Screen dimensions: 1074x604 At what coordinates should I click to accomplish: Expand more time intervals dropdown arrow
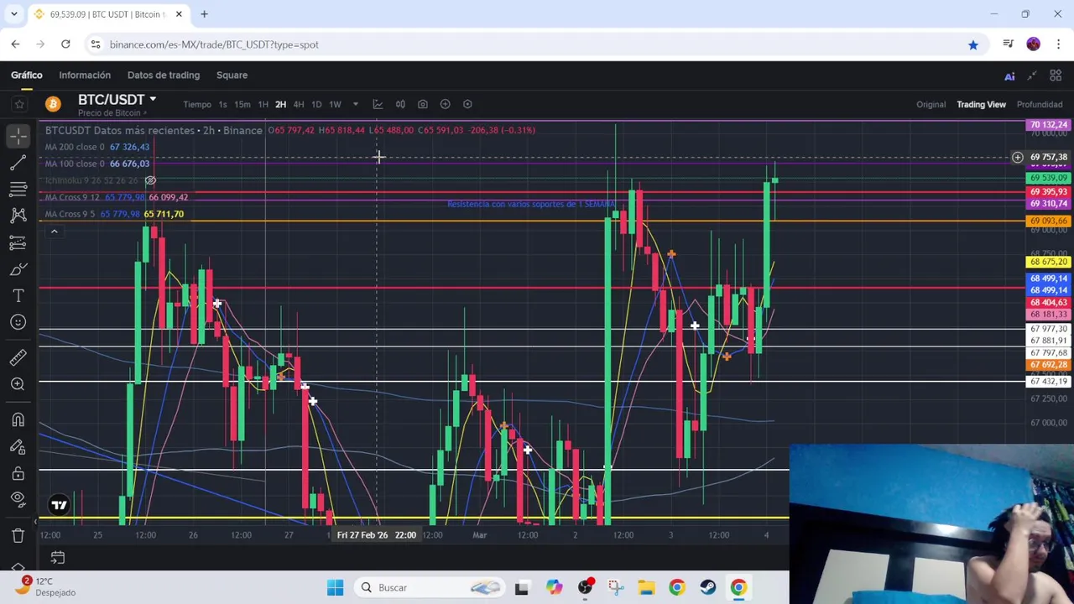pyautogui.click(x=355, y=105)
